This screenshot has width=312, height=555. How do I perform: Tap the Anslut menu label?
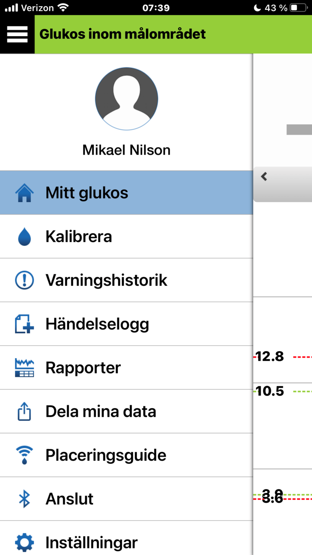point(69,499)
